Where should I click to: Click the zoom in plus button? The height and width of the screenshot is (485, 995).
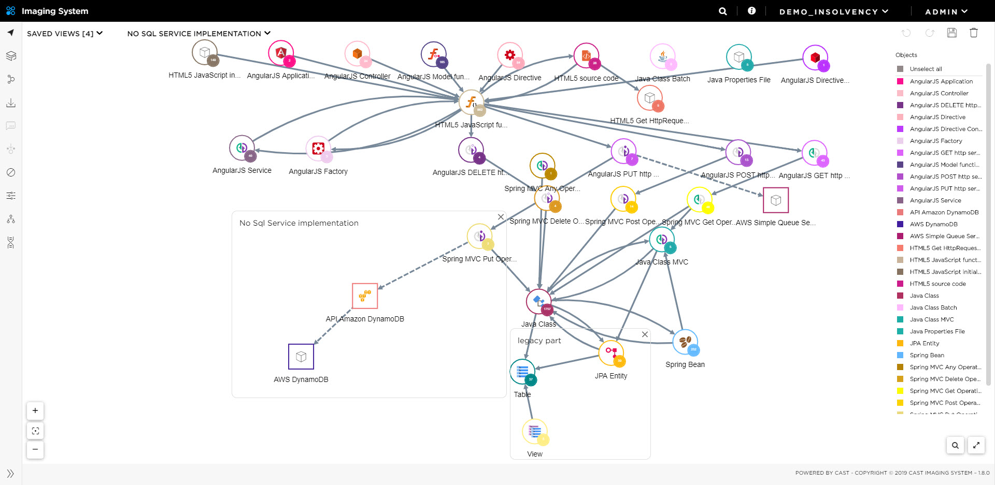point(35,411)
